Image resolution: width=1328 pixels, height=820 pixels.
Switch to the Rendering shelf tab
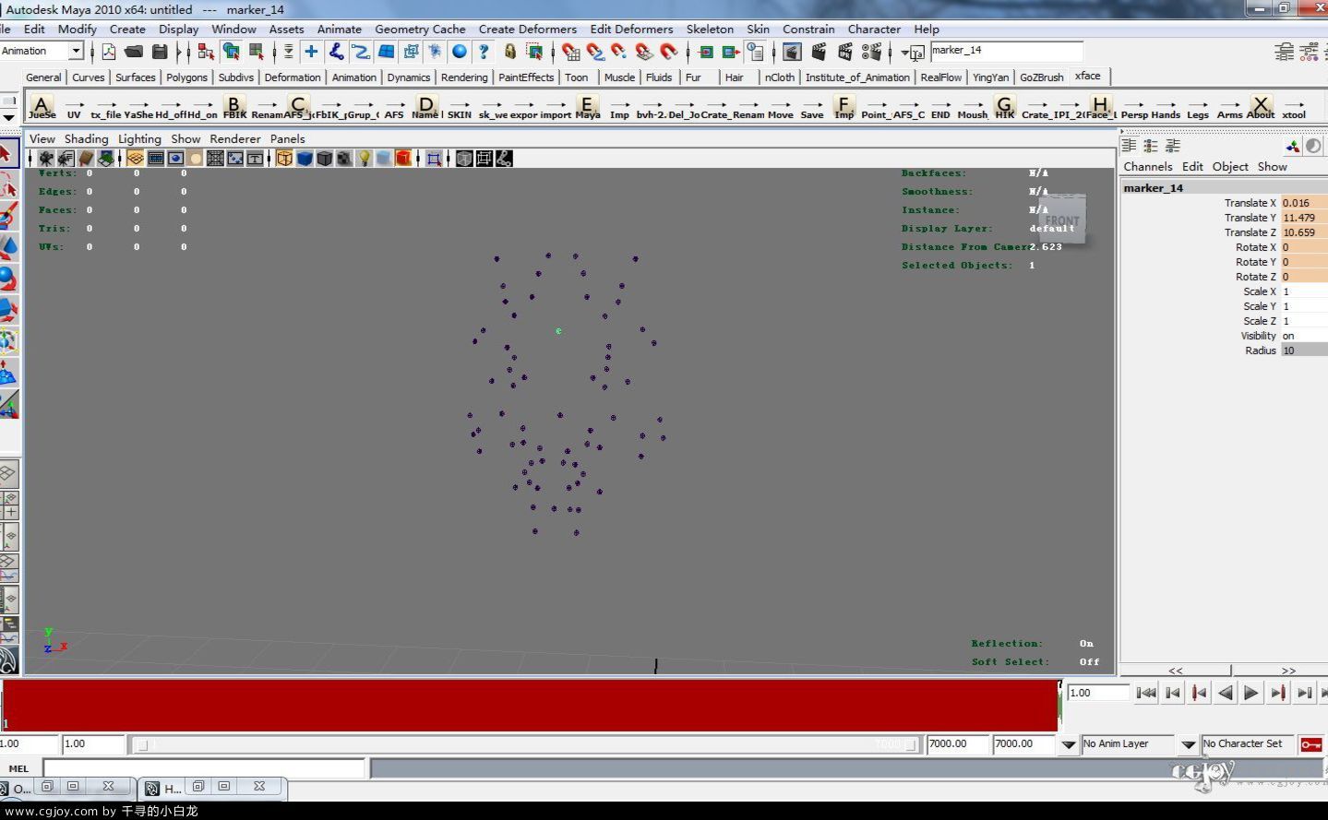pos(463,77)
